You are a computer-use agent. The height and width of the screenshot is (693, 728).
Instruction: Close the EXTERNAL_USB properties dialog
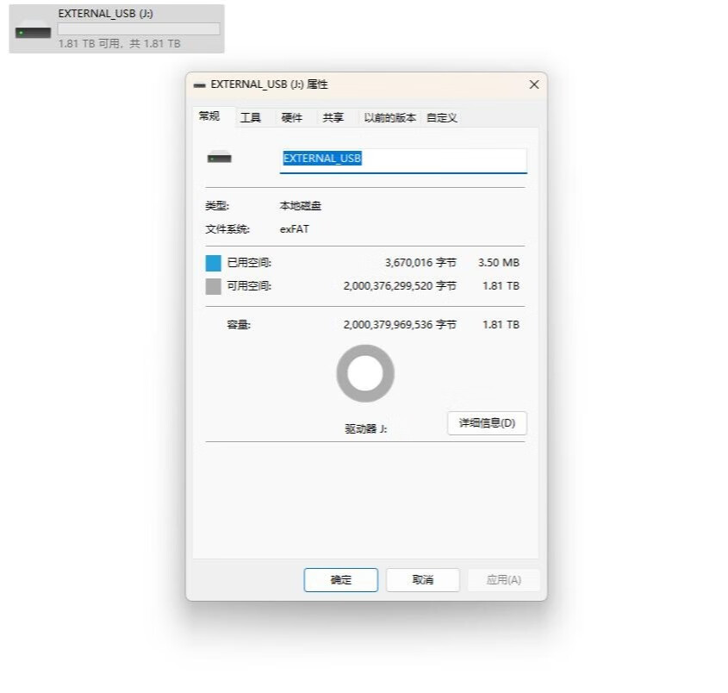coord(534,84)
